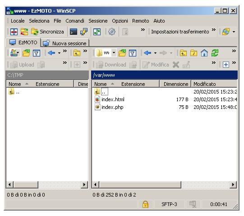Click local new item plus icon
The height and width of the screenshot is (216, 244).
[77, 65]
